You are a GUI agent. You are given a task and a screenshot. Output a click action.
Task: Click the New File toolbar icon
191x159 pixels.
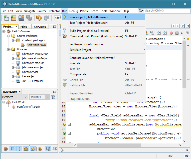pyautogui.click(x=6, y=18)
